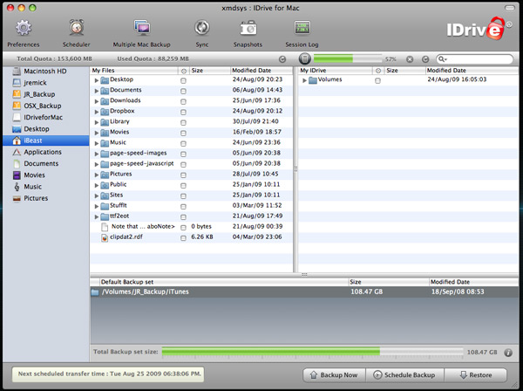Select OSX_Backup volume in sidebar

point(45,106)
